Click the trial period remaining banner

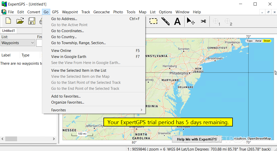168,122
